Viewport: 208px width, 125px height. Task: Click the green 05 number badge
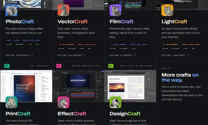(x=7, y=66)
